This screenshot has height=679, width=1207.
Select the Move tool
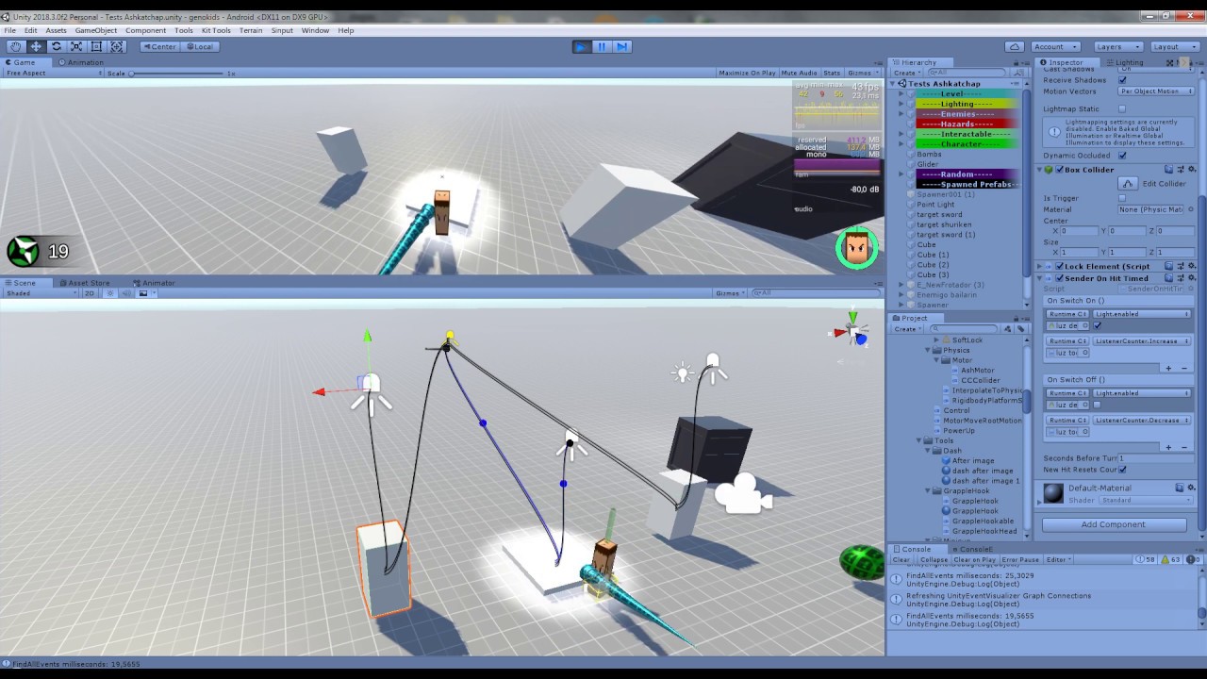(36, 46)
